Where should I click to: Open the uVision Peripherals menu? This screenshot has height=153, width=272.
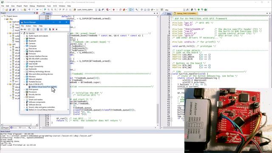pos(41,6)
